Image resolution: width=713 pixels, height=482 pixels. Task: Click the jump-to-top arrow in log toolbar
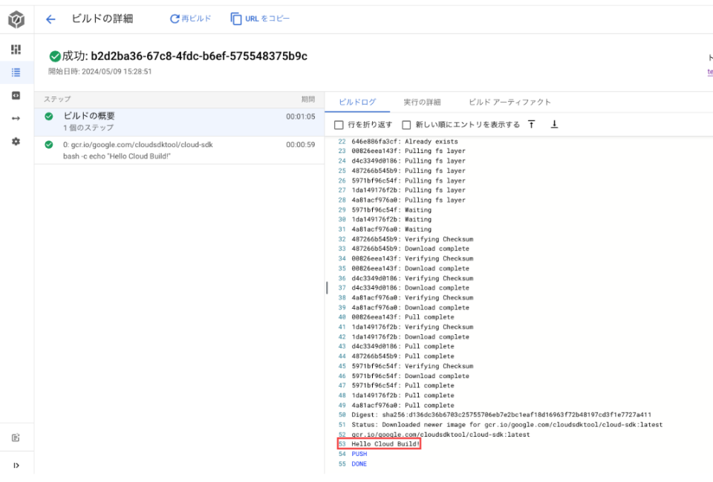pyautogui.click(x=530, y=124)
